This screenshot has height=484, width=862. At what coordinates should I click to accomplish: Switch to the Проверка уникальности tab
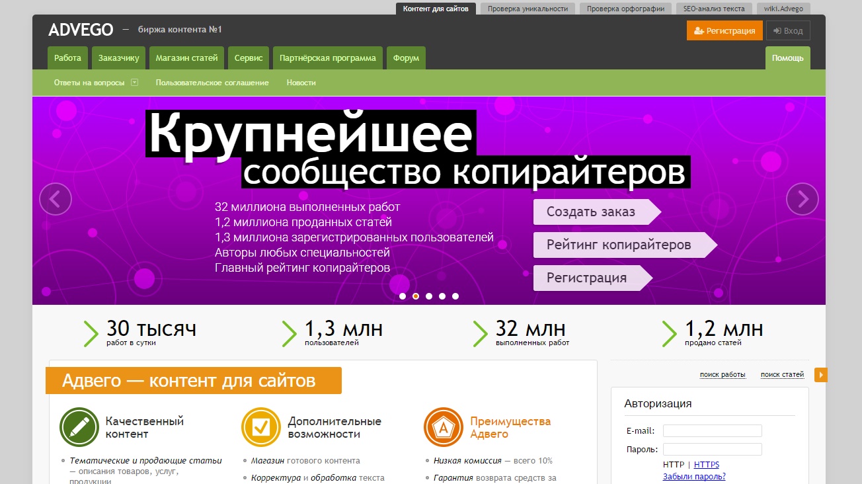click(x=527, y=9)
